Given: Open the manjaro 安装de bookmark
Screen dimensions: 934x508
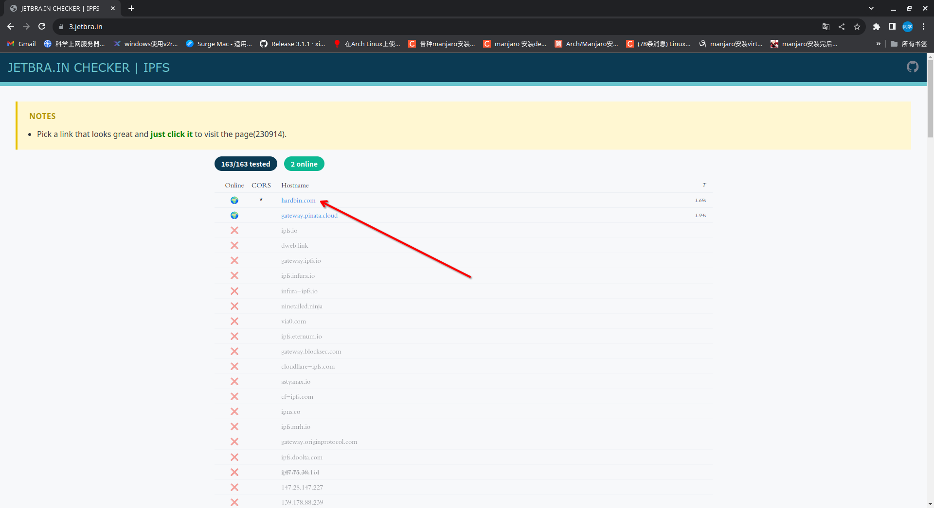Looking at the screenshot, I should [x=515, y=44].
